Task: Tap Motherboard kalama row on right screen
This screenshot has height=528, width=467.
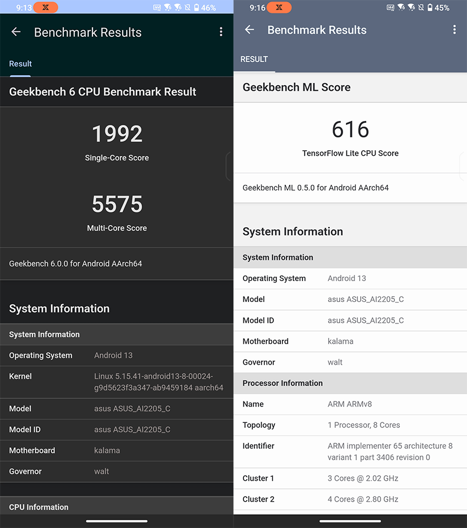Action: point(350,342)
